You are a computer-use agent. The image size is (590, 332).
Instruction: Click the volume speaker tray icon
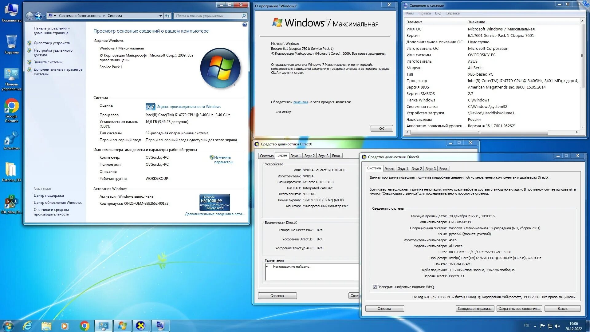558,326
